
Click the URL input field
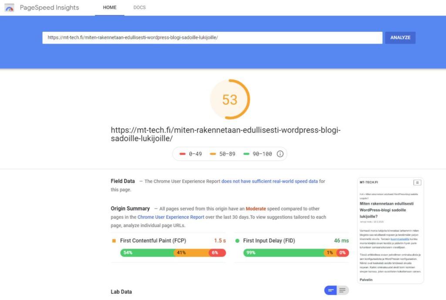212,37
